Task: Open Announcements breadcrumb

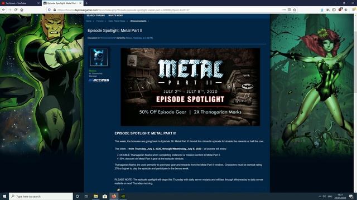Action: pos(138,21)
